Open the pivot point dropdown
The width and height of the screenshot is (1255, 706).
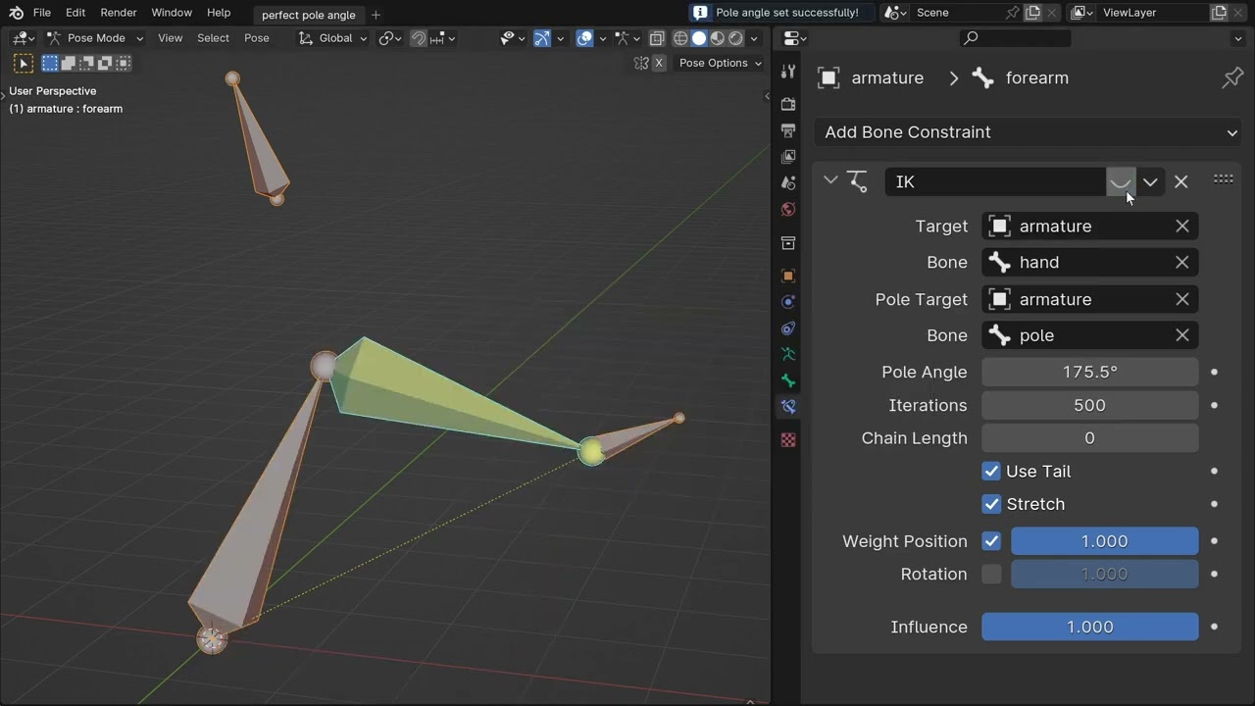[390, 38]
